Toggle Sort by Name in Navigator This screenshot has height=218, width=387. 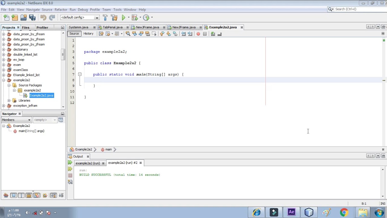pyautogui.click(x=53, y=195)
